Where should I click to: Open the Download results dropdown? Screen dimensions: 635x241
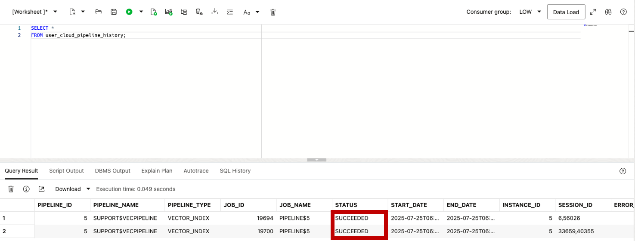pyautogui.click(x=72, y=189)
